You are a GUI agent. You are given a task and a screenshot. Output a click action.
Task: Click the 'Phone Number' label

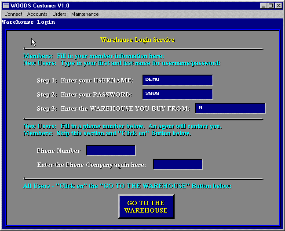[x=58, y=151]
